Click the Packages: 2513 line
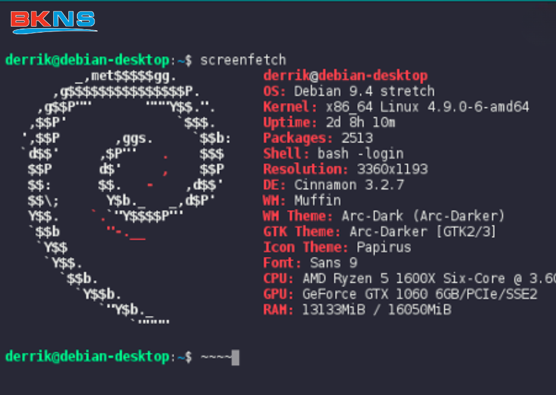The image size is (556, 395). tap(318, 138)
